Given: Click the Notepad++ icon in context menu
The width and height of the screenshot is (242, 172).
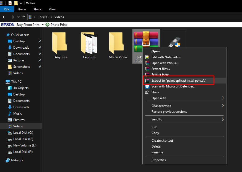Looking at the screenshot, I should click(x=147, y=57).
